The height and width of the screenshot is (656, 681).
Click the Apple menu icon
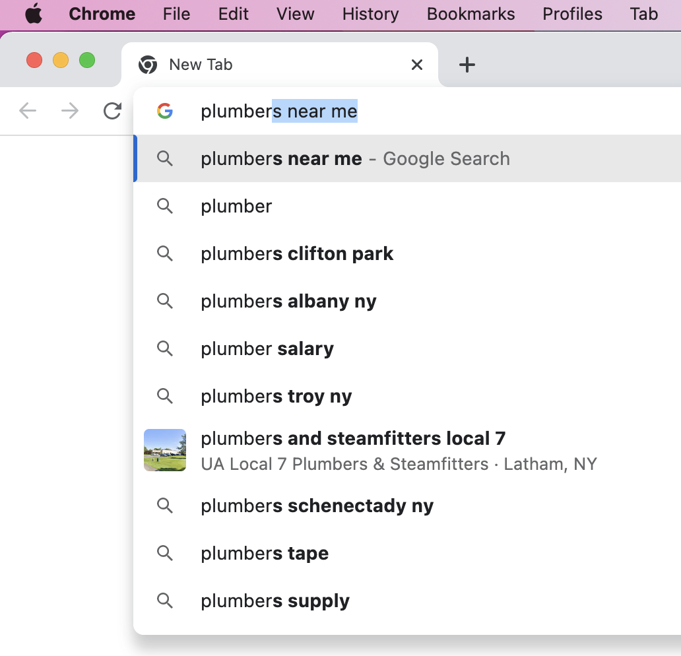[34, 14]
